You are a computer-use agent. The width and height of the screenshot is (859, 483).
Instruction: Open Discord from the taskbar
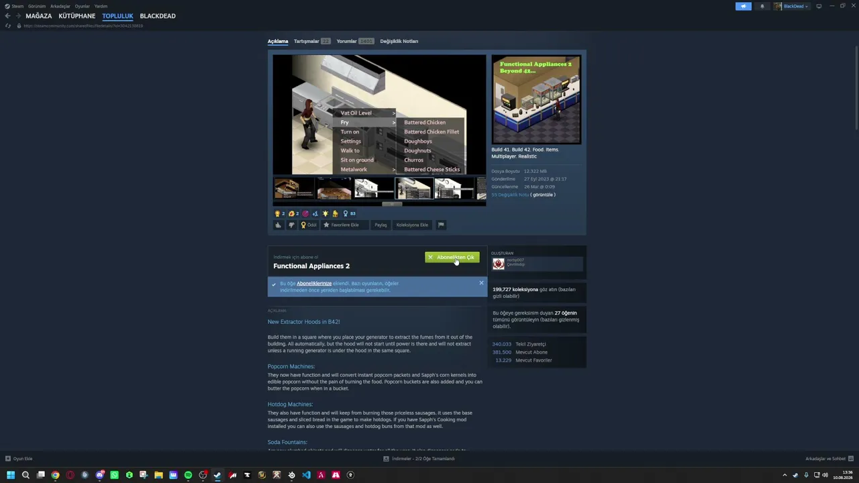(99, 475)
